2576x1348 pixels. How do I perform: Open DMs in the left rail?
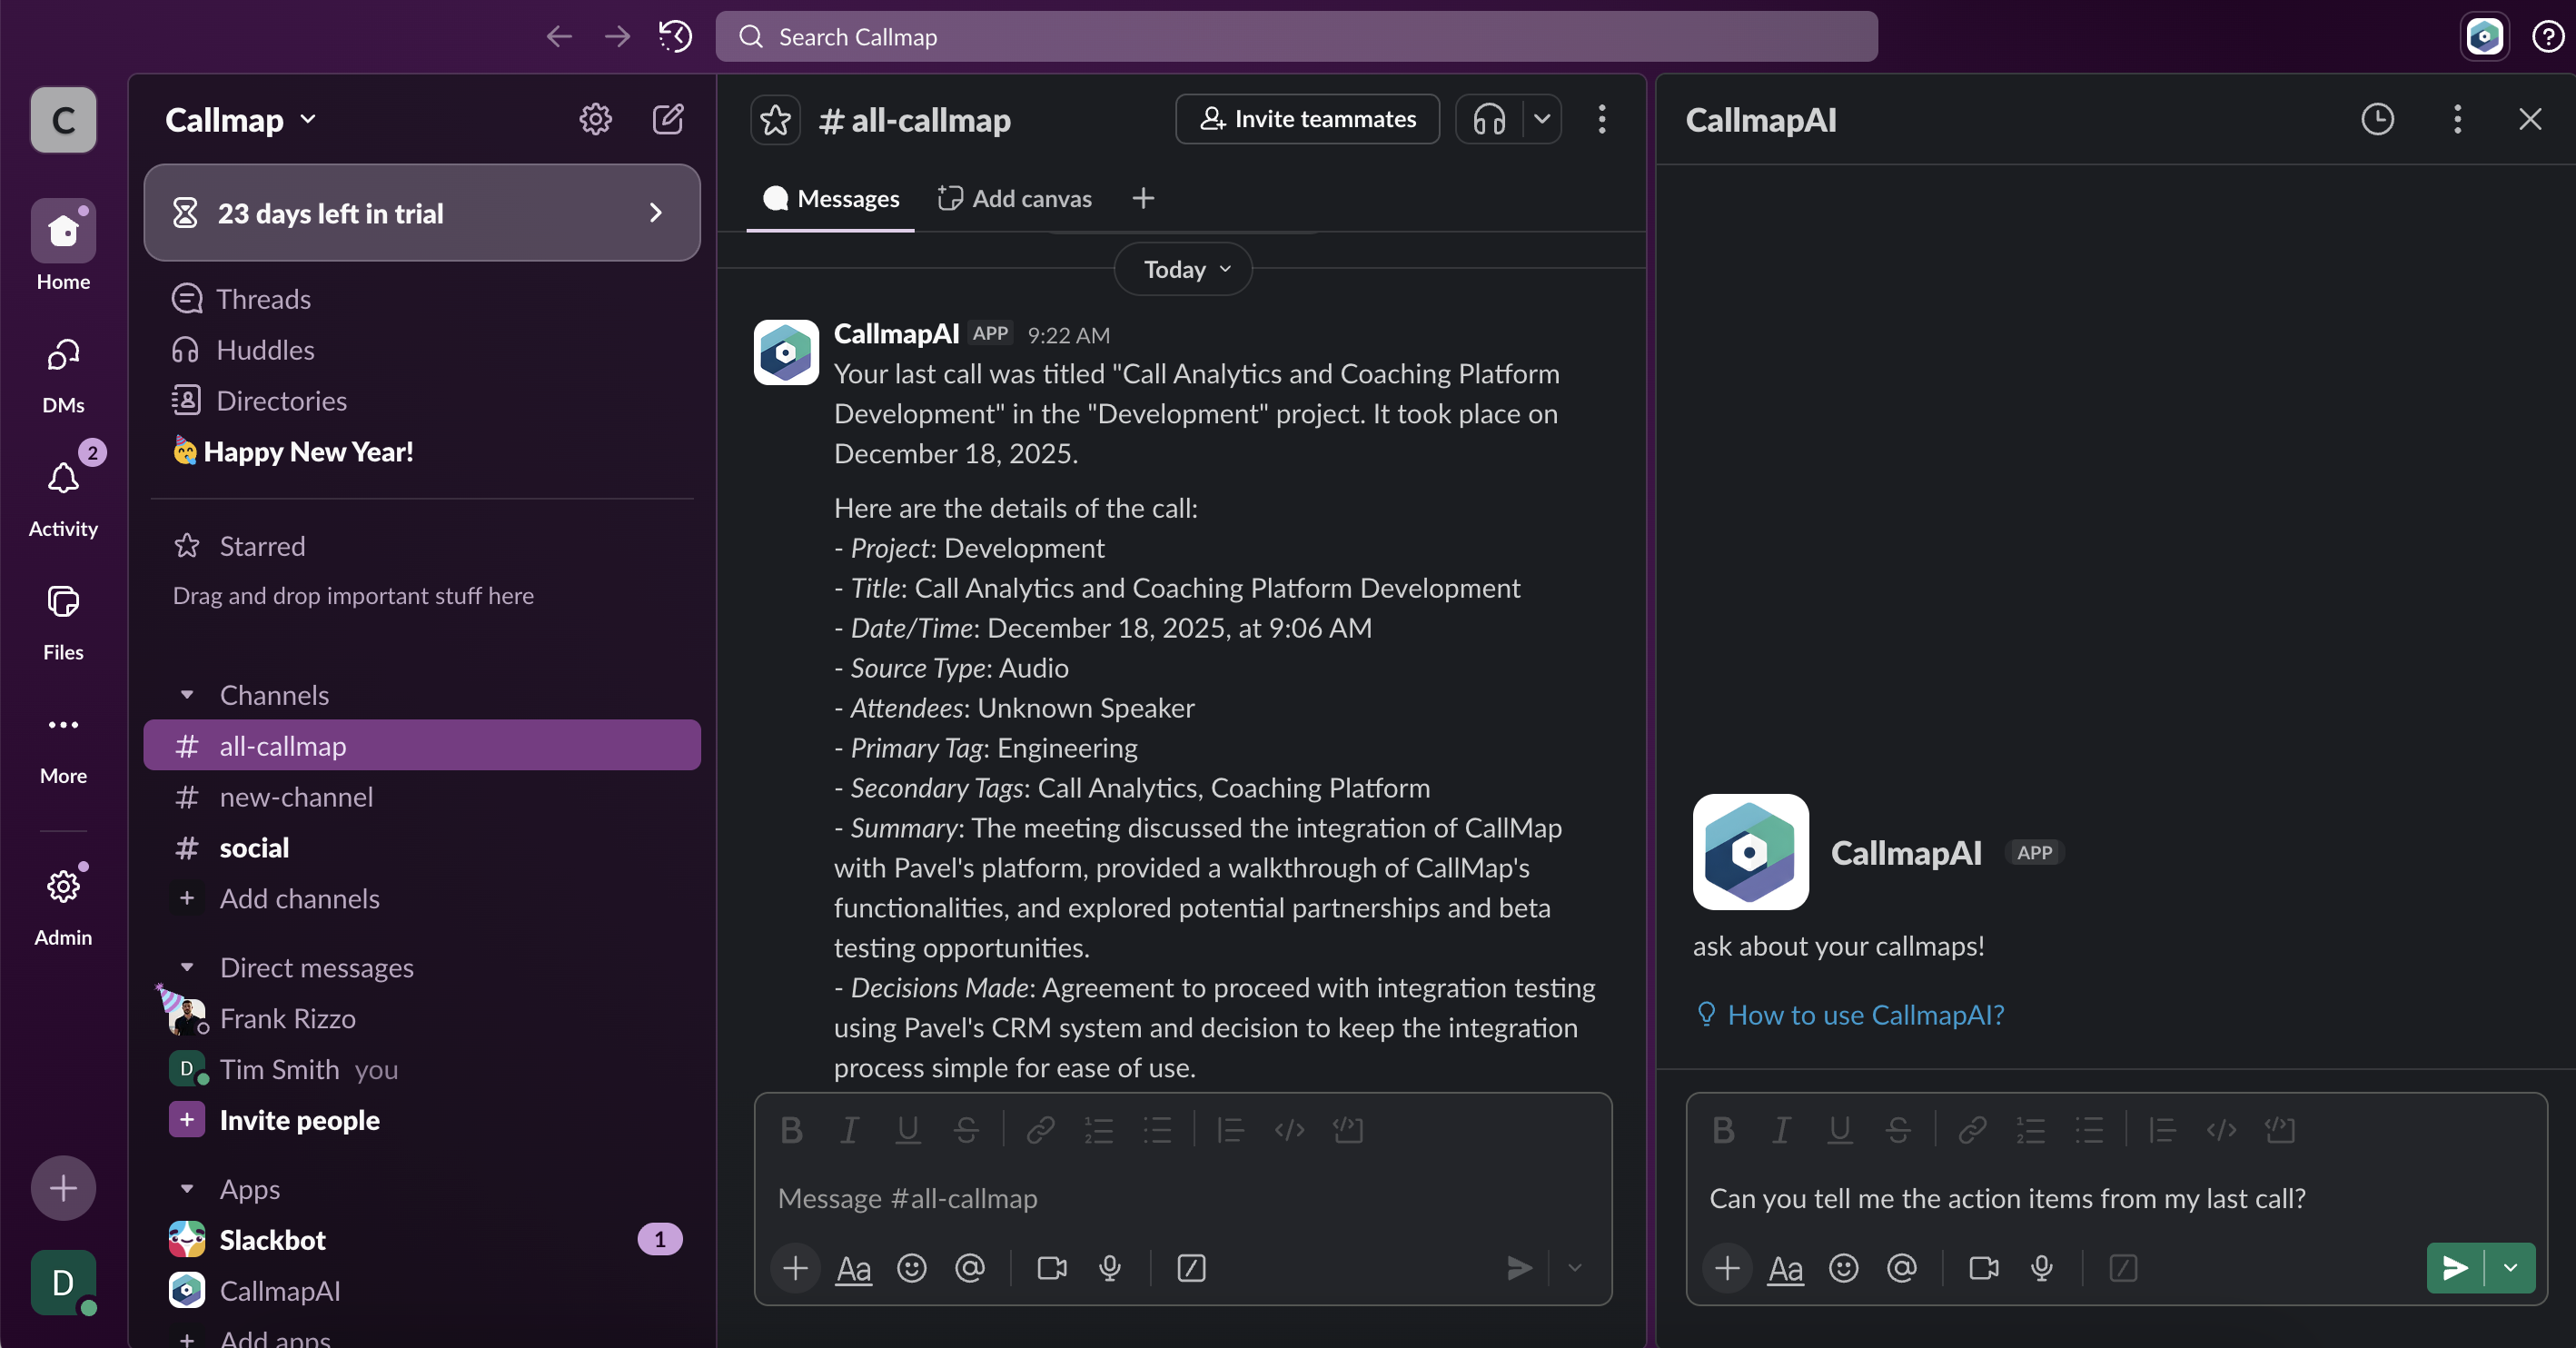point(63,375)
